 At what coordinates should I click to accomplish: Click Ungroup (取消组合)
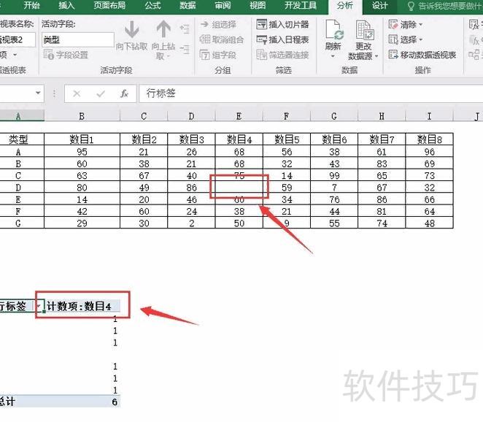pos(222,39)
